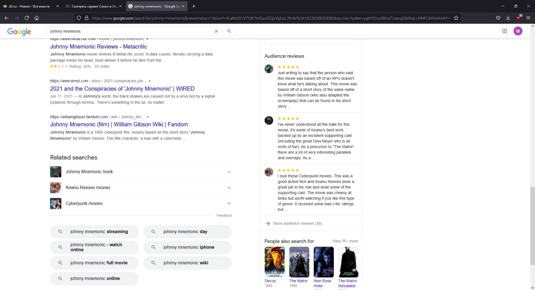Click the magnifier search button
This screenshot has width=535, height=290.
229,31
